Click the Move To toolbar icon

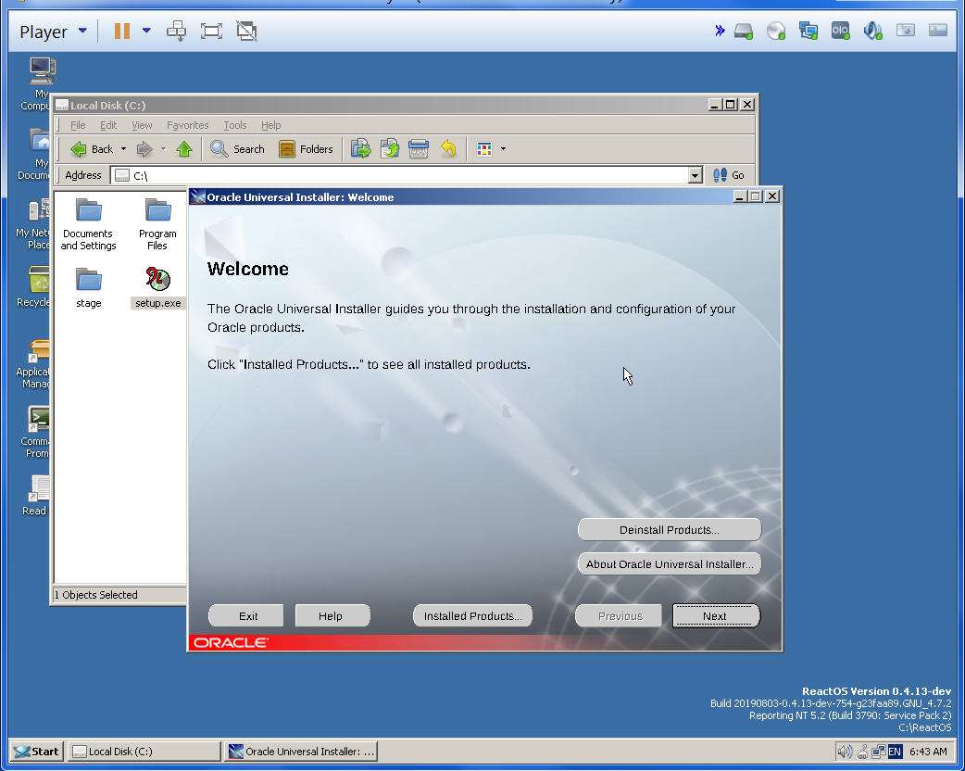click(360, 149)
